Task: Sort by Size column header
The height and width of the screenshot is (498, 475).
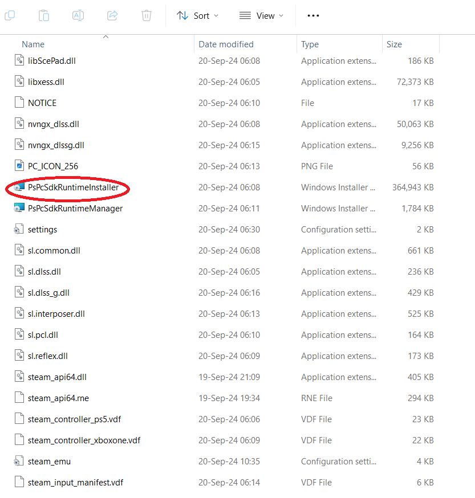Action: point(394,44)
